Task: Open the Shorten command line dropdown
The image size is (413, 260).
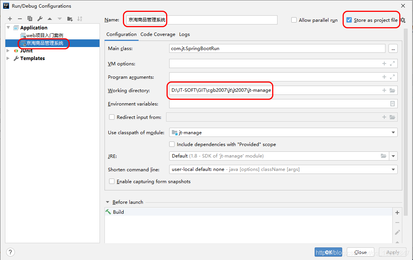Action: (x=393, y=169)
